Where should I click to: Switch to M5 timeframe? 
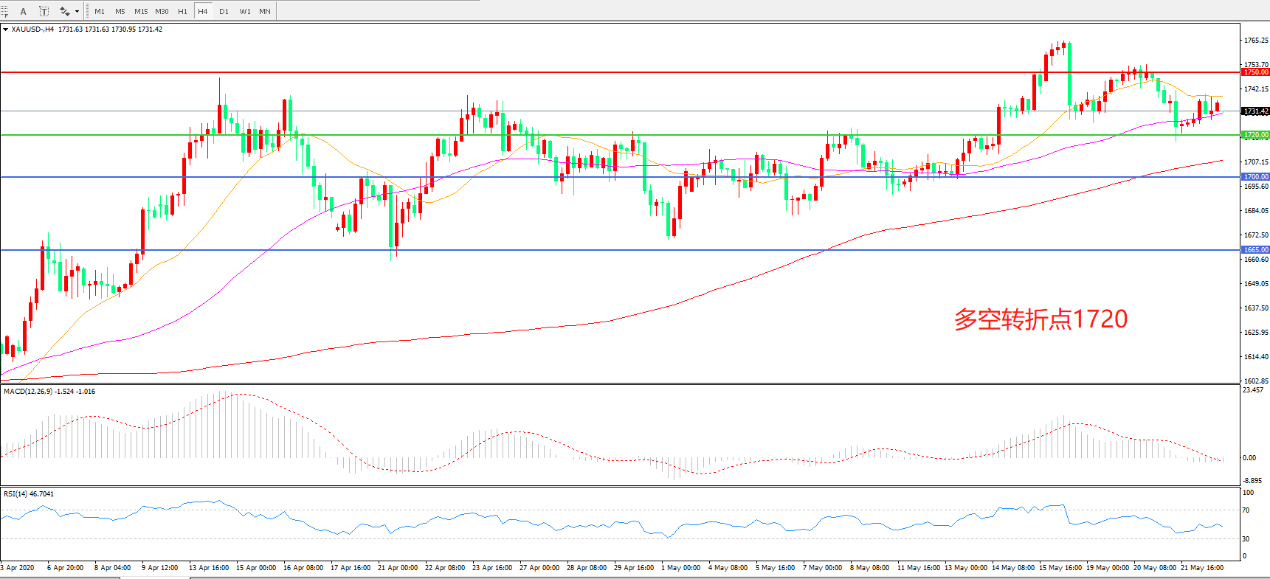coord(120,11)
